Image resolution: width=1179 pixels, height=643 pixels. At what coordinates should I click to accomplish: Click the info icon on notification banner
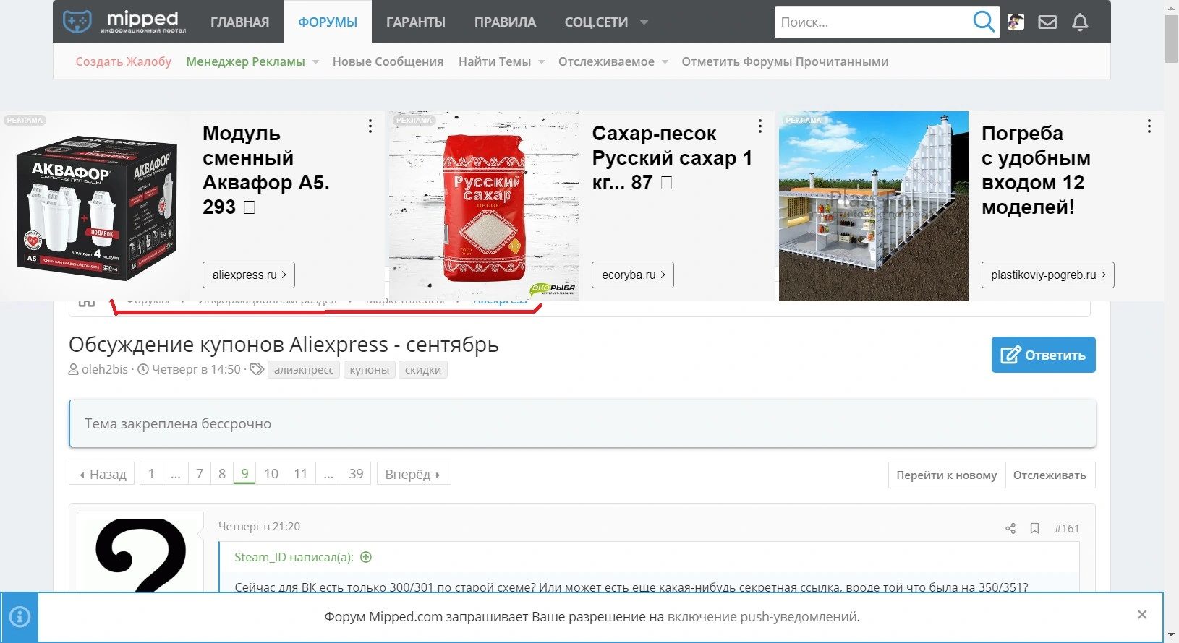point(20,617)
